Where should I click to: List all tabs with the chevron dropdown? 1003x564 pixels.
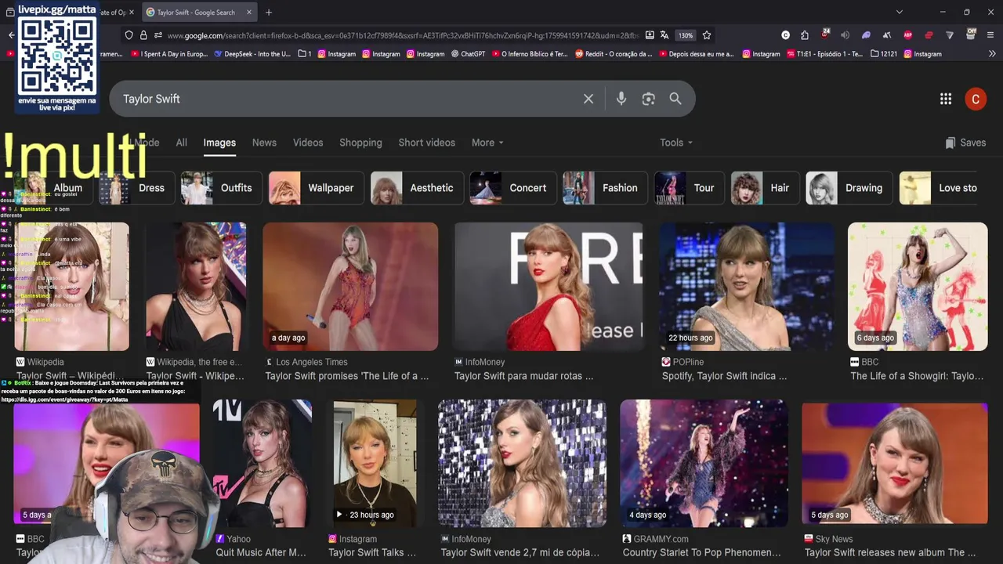(900, 12)
